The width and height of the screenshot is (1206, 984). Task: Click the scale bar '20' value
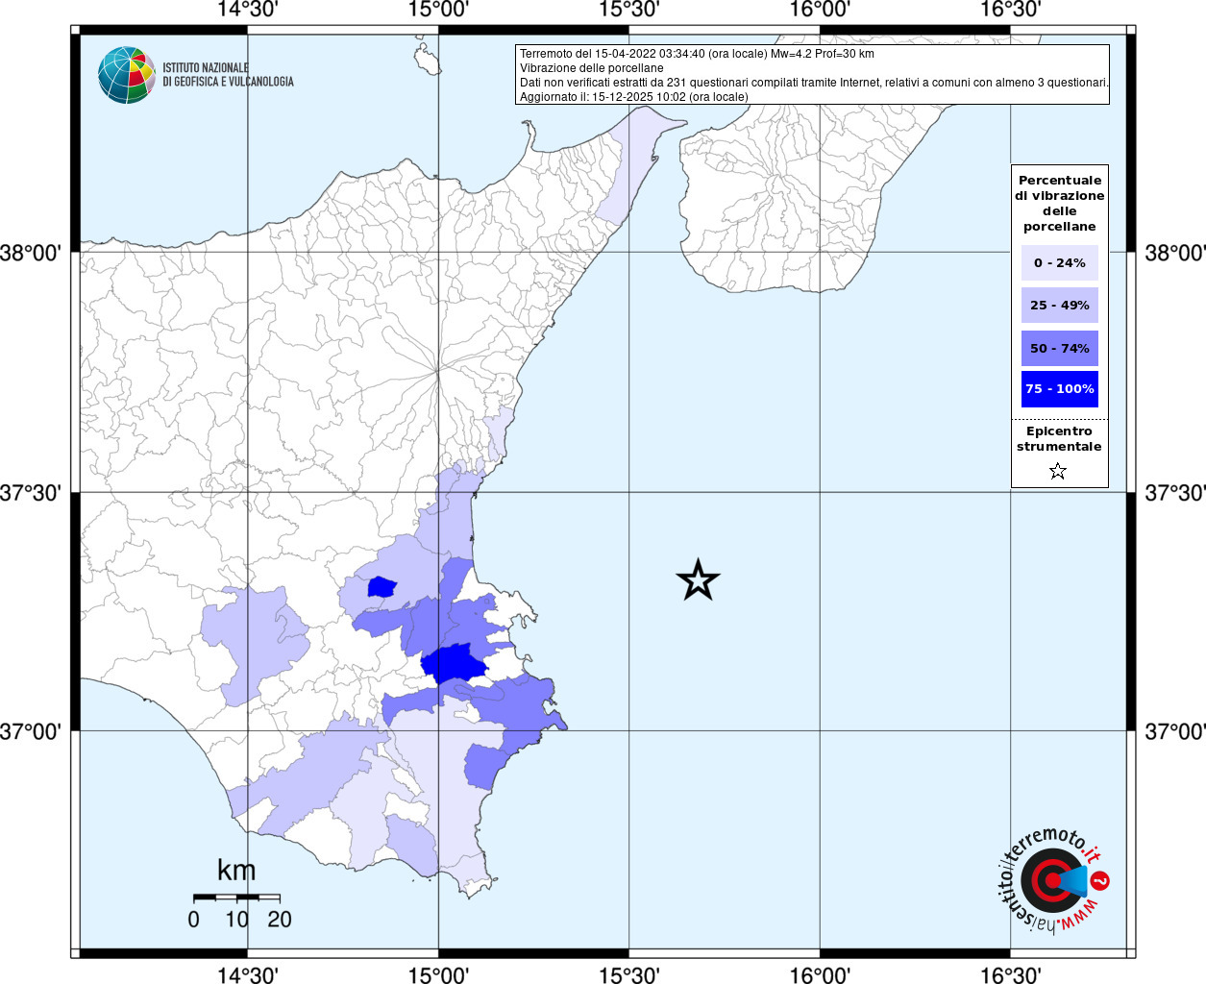click(x=280, y=919)
